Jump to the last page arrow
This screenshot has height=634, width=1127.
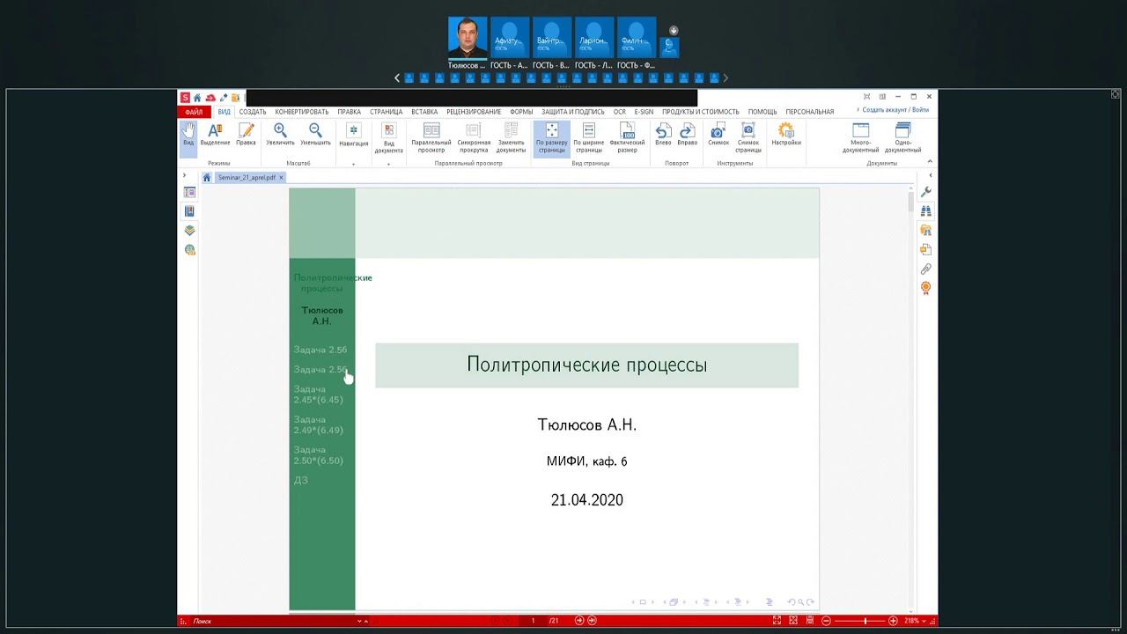tap(592, 621)
